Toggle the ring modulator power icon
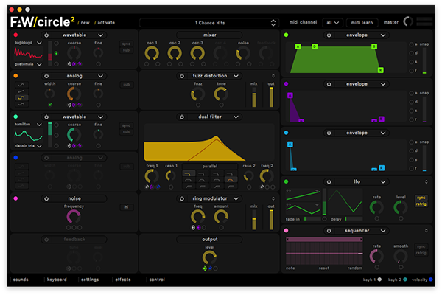The image size is (442, 295). click(178, 198)
